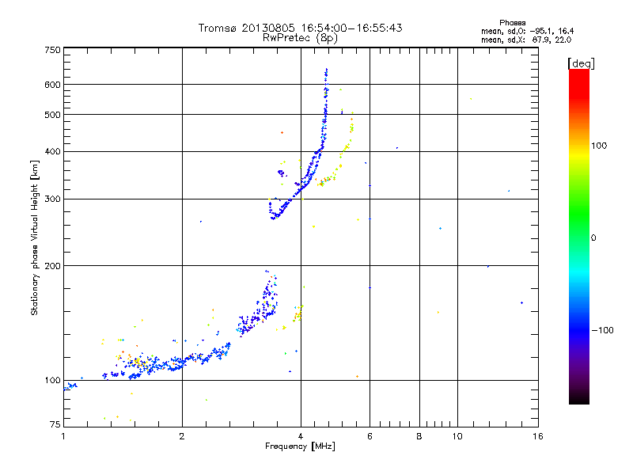Click the colorbar tick label '-100'
633x475 pixels.
point(602,330)
